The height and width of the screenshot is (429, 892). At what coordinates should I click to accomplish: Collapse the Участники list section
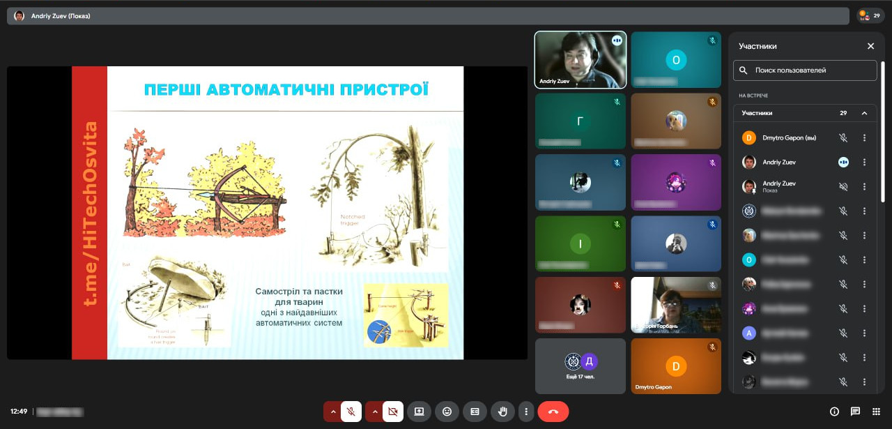point(865,113)
